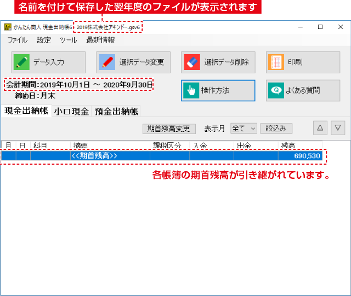Click the 入金 column header
Image resolution: width=351 pixels, height=296 pixels.
pyautogui.click(x=212, y=146)
